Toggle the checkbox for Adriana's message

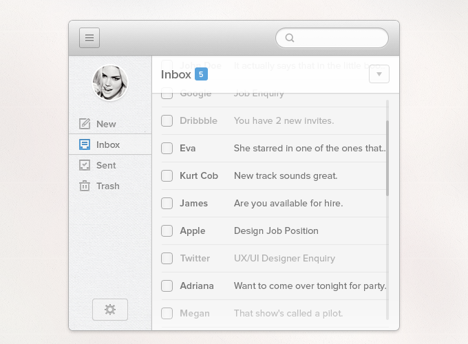(x=167, y=286)
